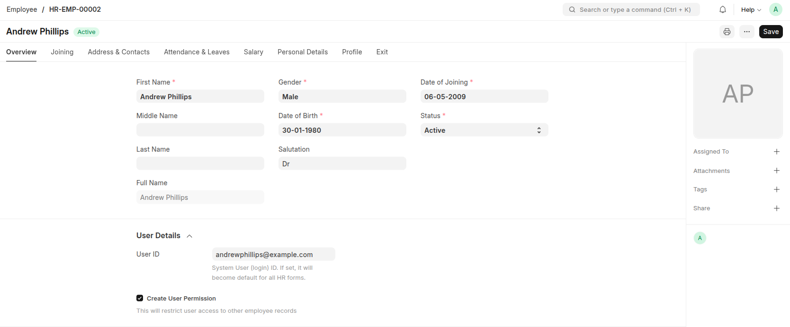The height and width of the screenshot is (327, 790).
Task: Click the print icon button
Action: pos(727,32)
